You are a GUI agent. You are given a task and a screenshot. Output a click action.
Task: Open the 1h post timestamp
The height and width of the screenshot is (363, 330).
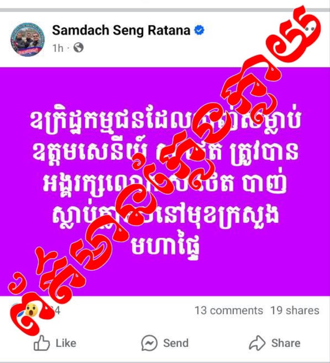58,48
